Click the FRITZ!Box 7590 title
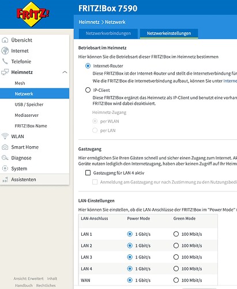 pos(108,9)
